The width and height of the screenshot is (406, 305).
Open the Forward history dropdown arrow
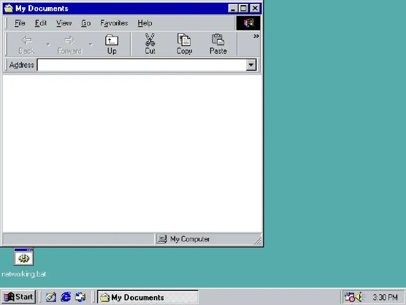pos(91,44)
